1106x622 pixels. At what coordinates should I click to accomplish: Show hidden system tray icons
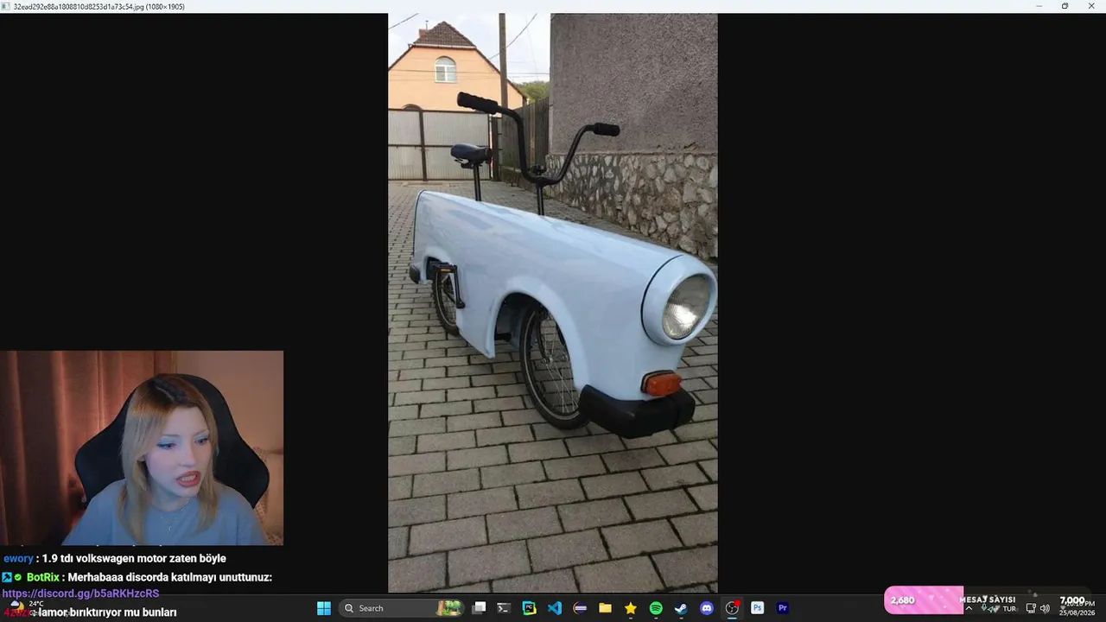pyautogui.click(x=969, y=609)
